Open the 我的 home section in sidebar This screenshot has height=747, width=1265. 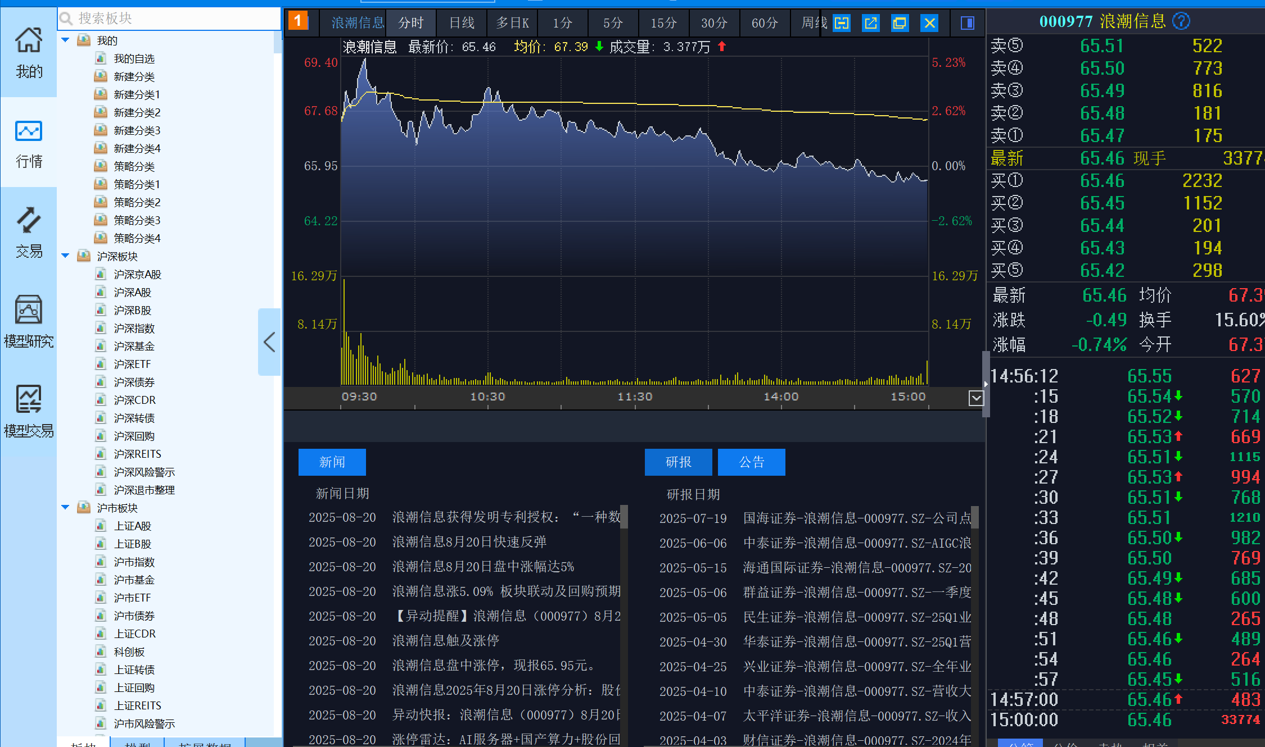tap(29, 53)
